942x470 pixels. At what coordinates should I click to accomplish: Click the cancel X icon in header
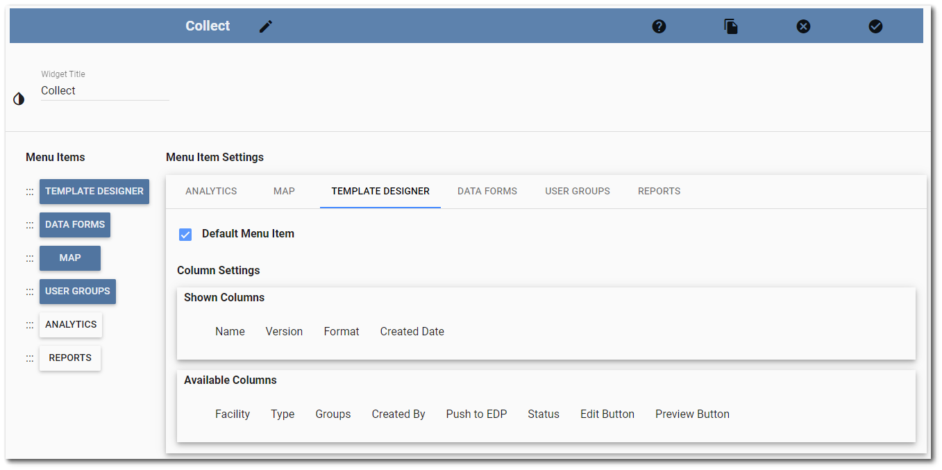coord(803,26)
